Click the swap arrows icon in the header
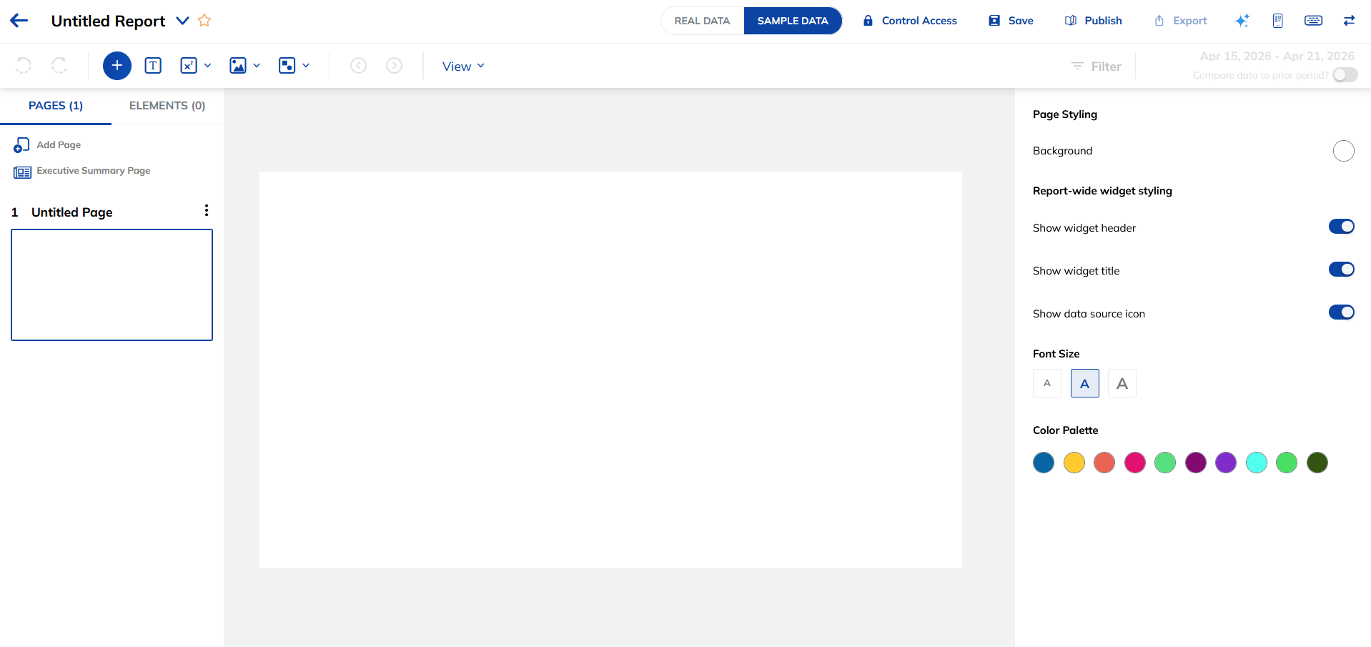The width and height of the screenshot is (1371, 647). tap(1350, 21)
